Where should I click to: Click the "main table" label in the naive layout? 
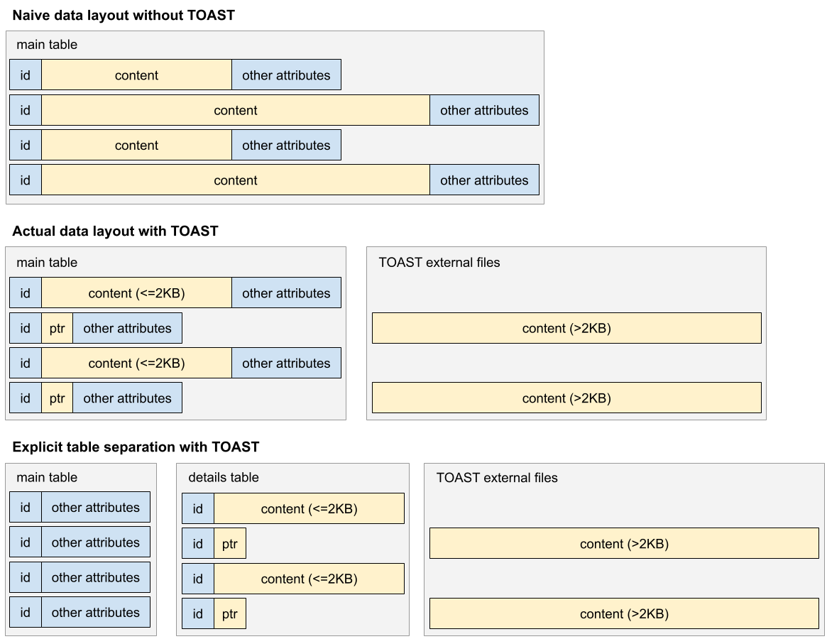47,45
